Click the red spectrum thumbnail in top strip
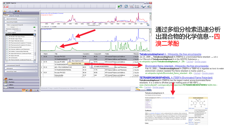The image size is (226, 126). pos(6,6)
